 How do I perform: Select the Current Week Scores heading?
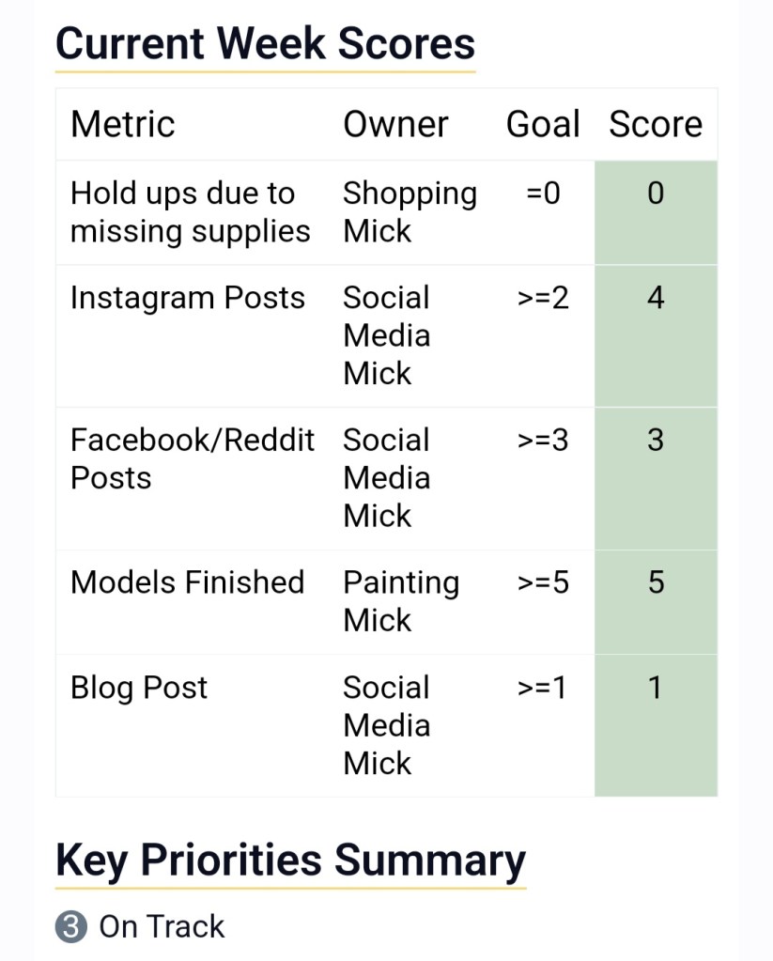pyautogui.click(x=265, y=43)
